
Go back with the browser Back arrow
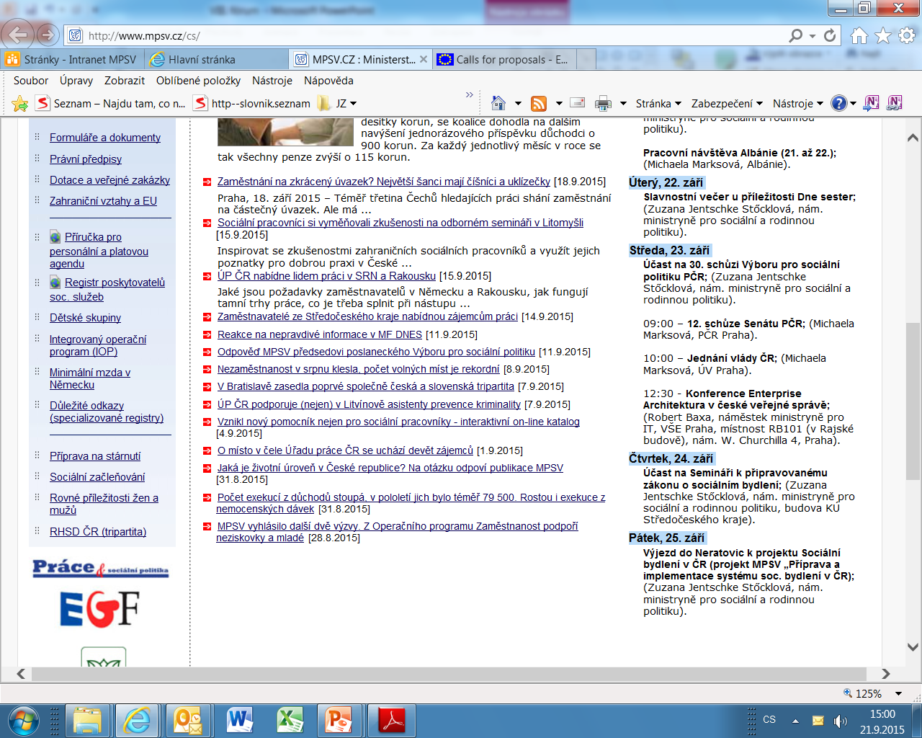tap(17, 34)
